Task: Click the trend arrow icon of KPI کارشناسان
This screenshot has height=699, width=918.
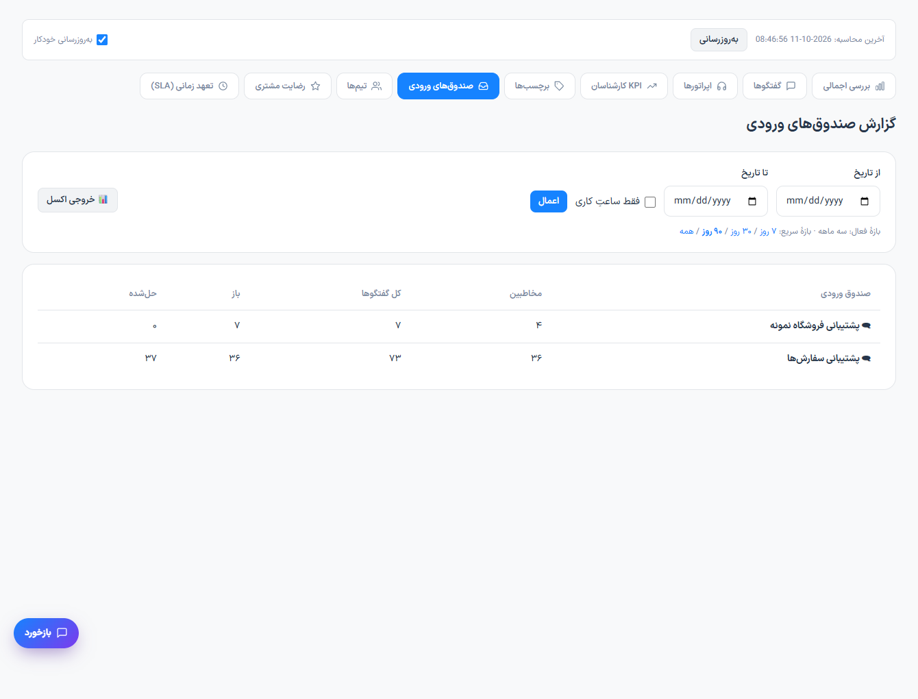Action: 652,86
